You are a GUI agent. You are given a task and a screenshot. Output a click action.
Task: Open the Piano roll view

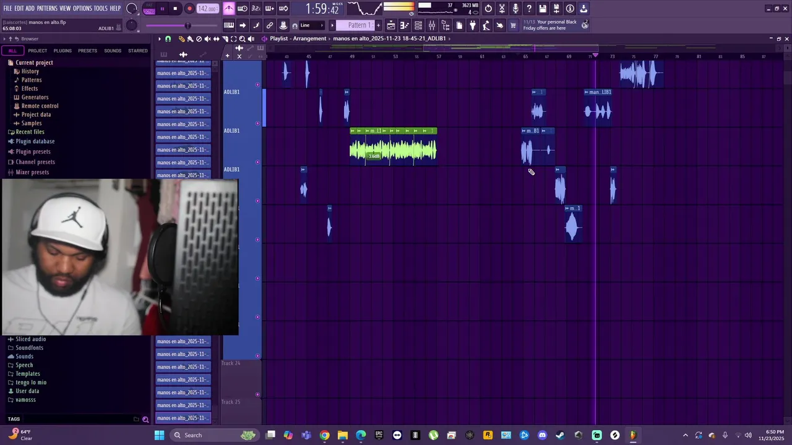point(404,25)
